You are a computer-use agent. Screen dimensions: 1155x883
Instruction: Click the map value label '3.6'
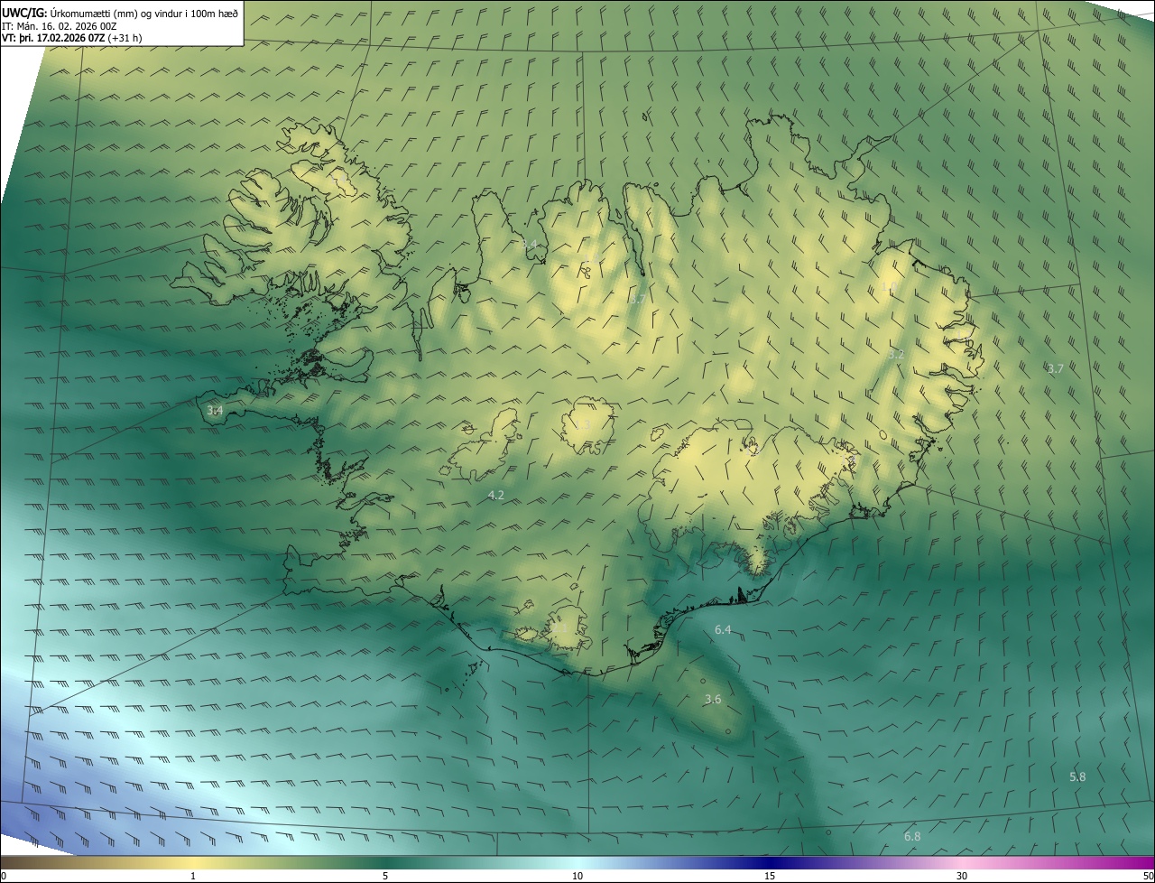pos(713,699)
